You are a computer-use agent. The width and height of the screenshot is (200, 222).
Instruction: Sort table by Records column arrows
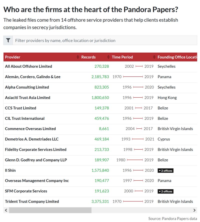pyautogui.click(x=108, y=57)
